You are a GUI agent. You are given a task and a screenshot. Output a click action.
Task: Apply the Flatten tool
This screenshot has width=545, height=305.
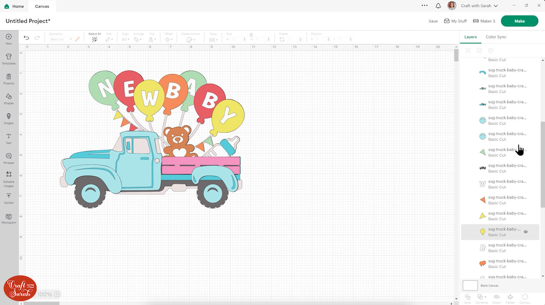coord(510,298)
